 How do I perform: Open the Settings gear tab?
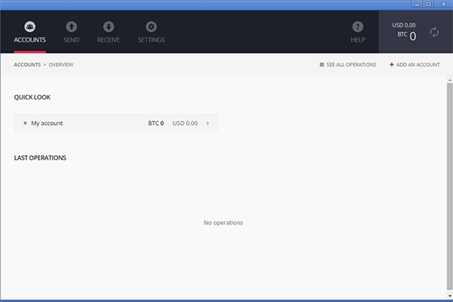[x=151, y=32]
